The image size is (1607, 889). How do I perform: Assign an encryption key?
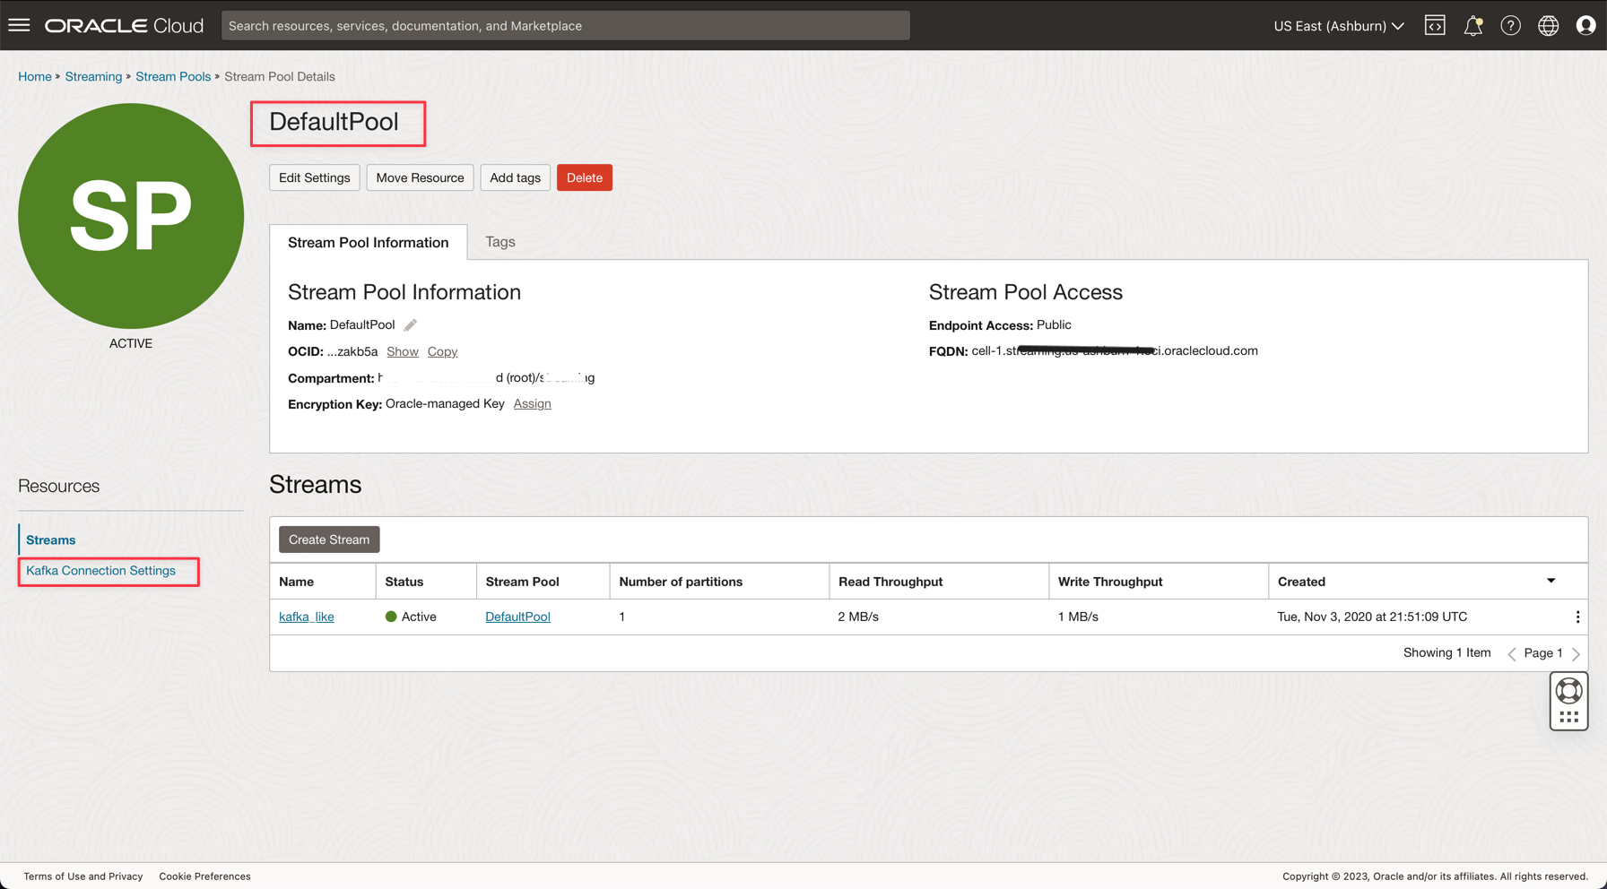pyautogui.click(x=532, y=404)
